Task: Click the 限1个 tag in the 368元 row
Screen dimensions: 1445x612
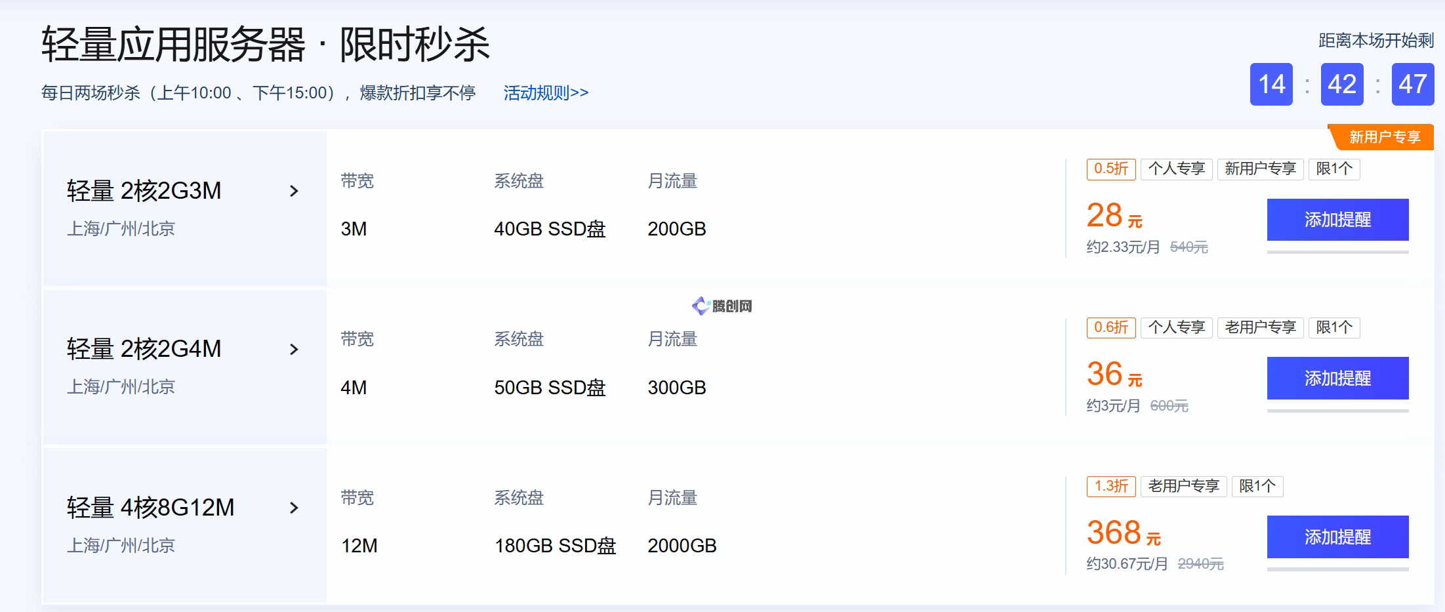Action: pos(1257,486)
